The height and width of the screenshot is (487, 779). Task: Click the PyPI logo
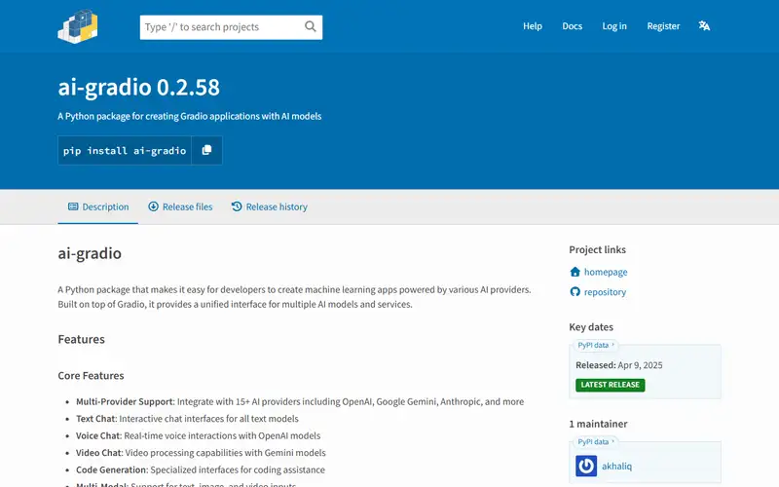pyautogui.click(x=78, y=26)
